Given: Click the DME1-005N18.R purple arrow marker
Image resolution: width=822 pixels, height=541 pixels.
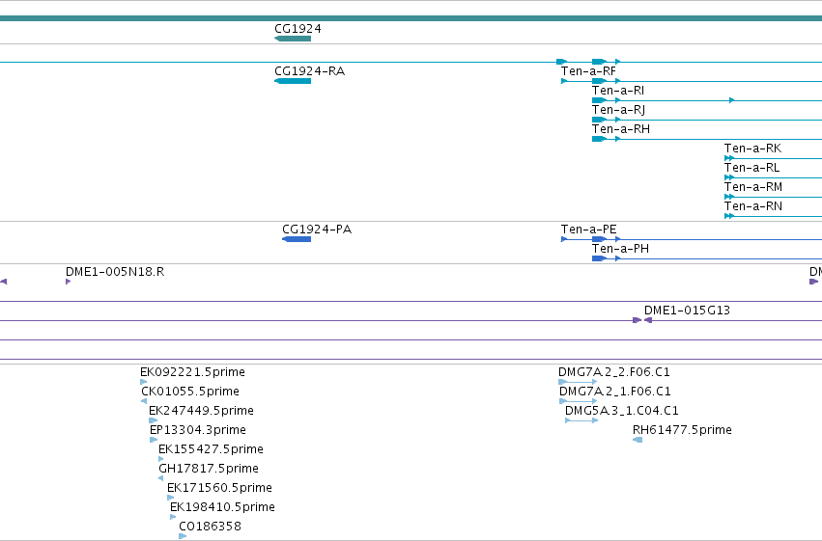Looking at the screenshot, I should (x=69, y=282).
